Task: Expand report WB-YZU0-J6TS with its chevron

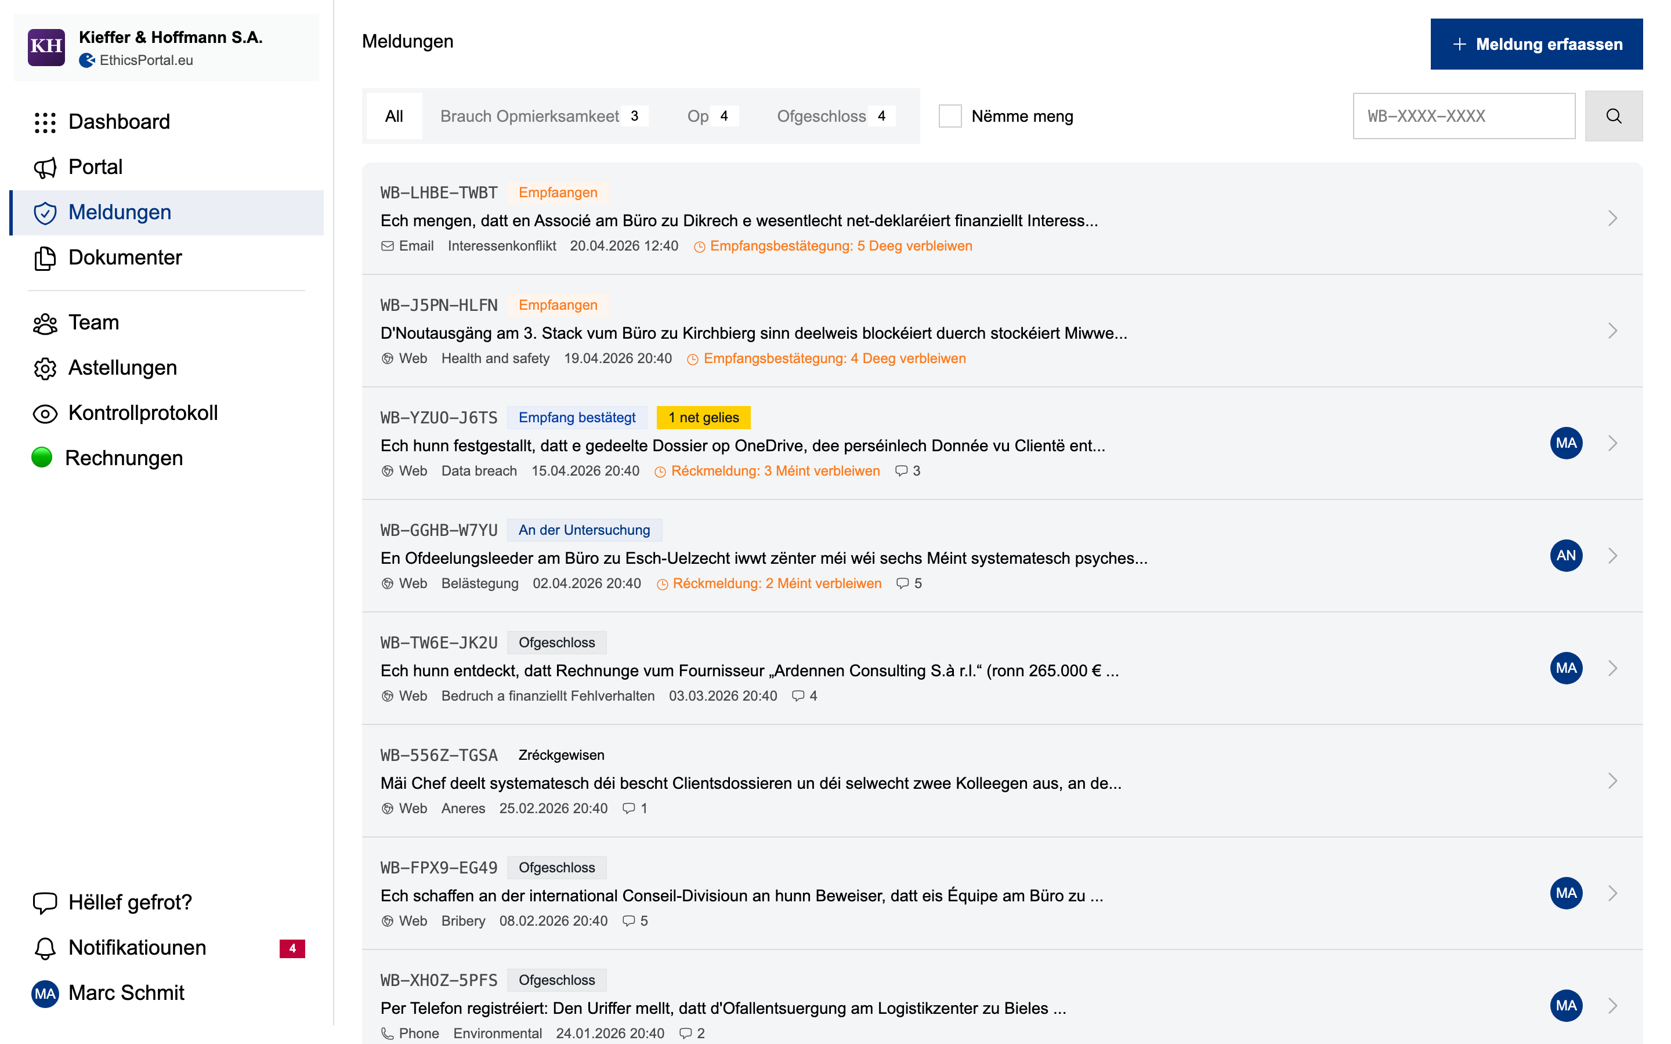Action: tap(1613, 443)
